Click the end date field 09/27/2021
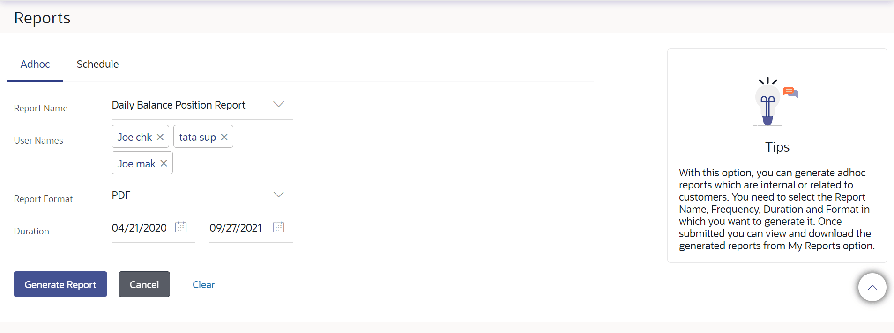 click(236, 228)
